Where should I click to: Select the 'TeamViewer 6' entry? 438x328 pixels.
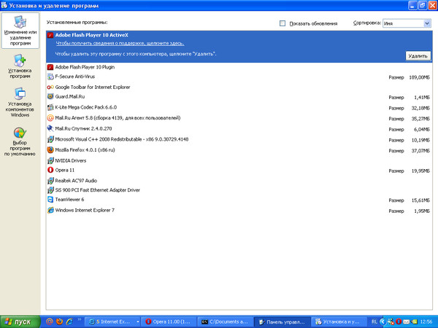point(69,200)
